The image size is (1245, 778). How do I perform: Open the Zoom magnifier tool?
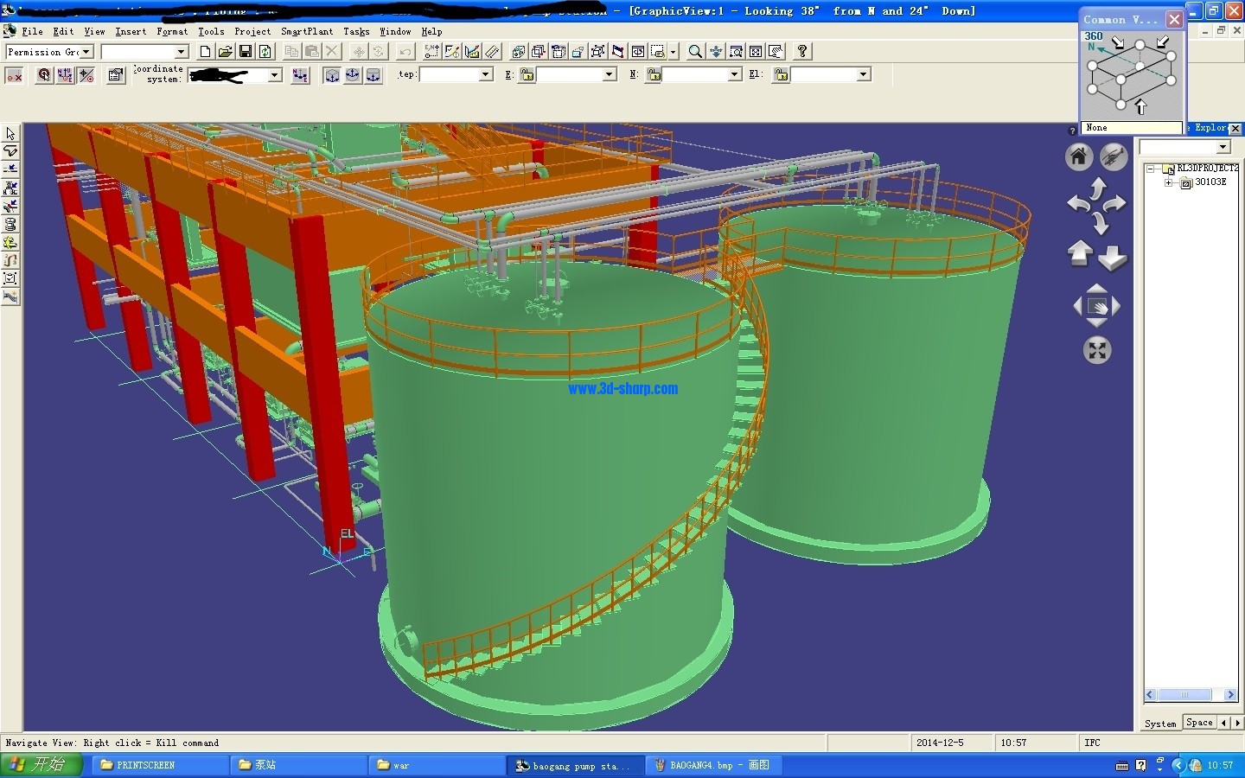[695, 52]
